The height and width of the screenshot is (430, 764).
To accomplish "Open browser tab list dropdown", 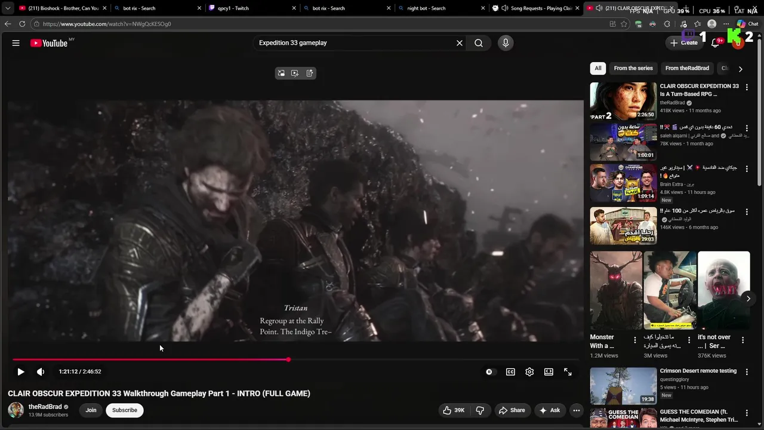I will [x=7, y=8].
